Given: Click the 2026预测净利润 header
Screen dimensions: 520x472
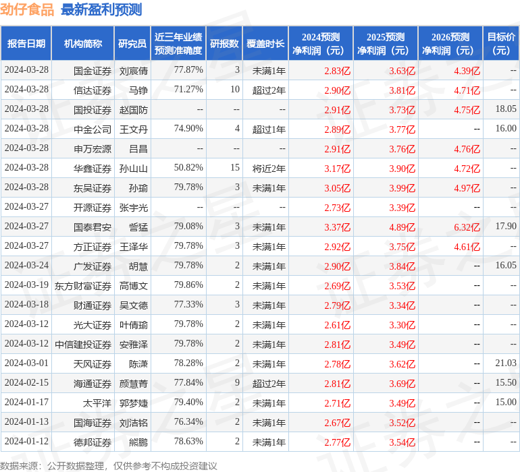Looking at the screenshot, I should (x=450, y=43).
